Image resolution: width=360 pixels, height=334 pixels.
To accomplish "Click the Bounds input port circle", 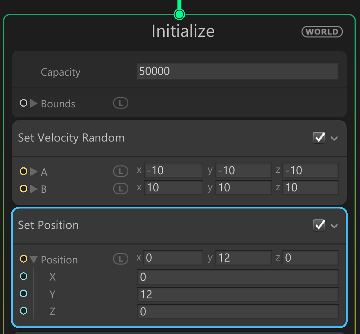I will pyautogui.click(x=24, y=103).
